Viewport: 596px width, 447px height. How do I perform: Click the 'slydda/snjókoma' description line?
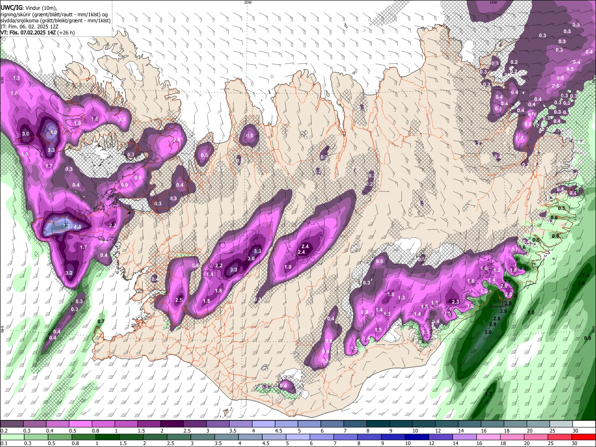click(55, 20)
